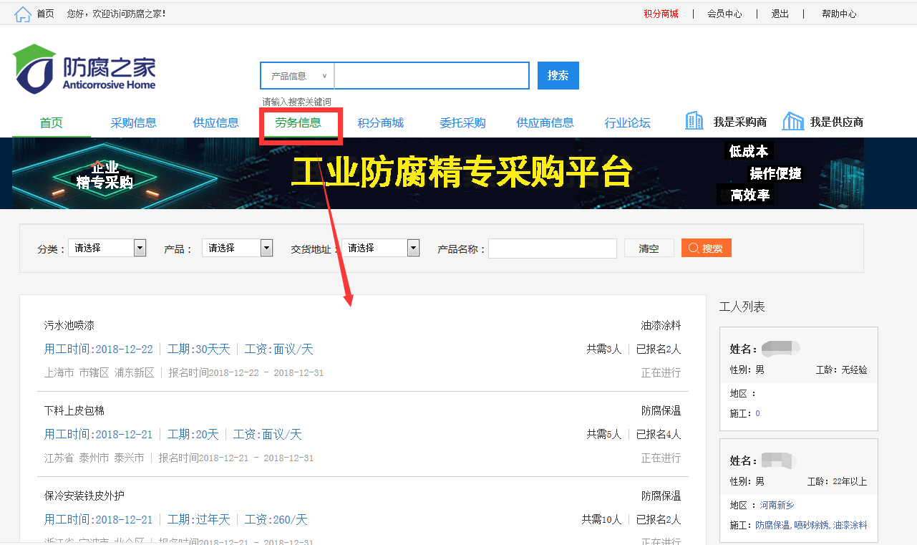Click the home icon in top bar

pyautogui.click(x=22, y=14)
